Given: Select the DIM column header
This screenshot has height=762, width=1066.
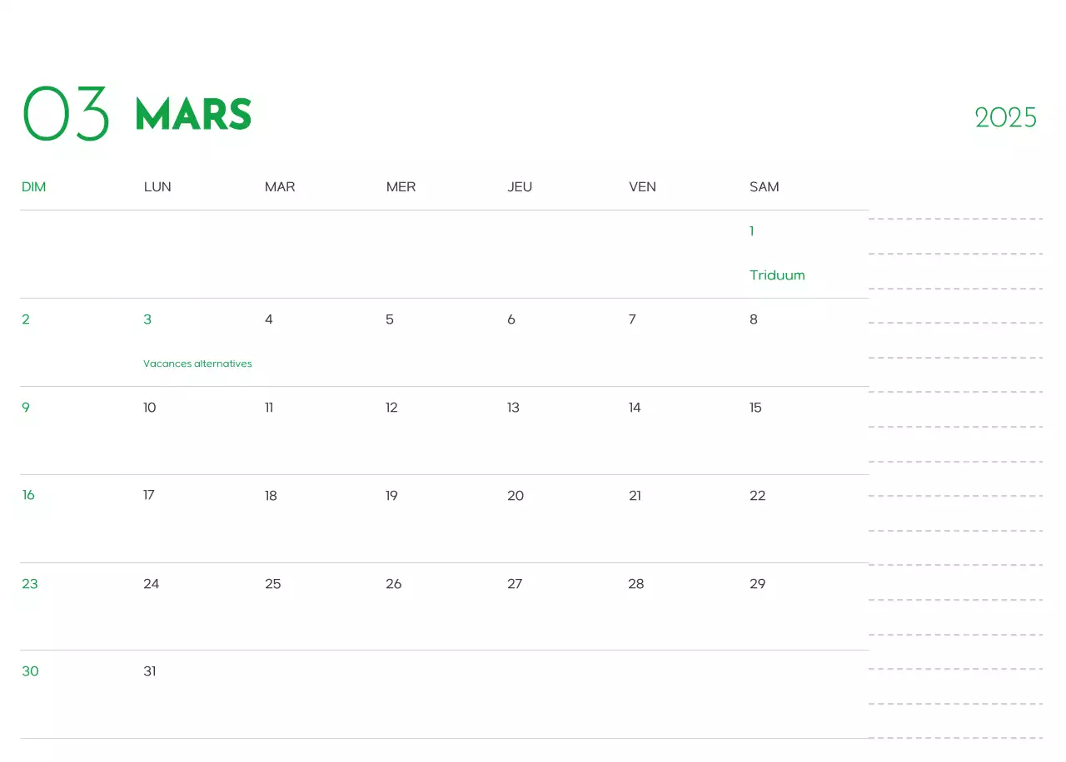Looking at the screenshot, I should [x=33, y=187].
